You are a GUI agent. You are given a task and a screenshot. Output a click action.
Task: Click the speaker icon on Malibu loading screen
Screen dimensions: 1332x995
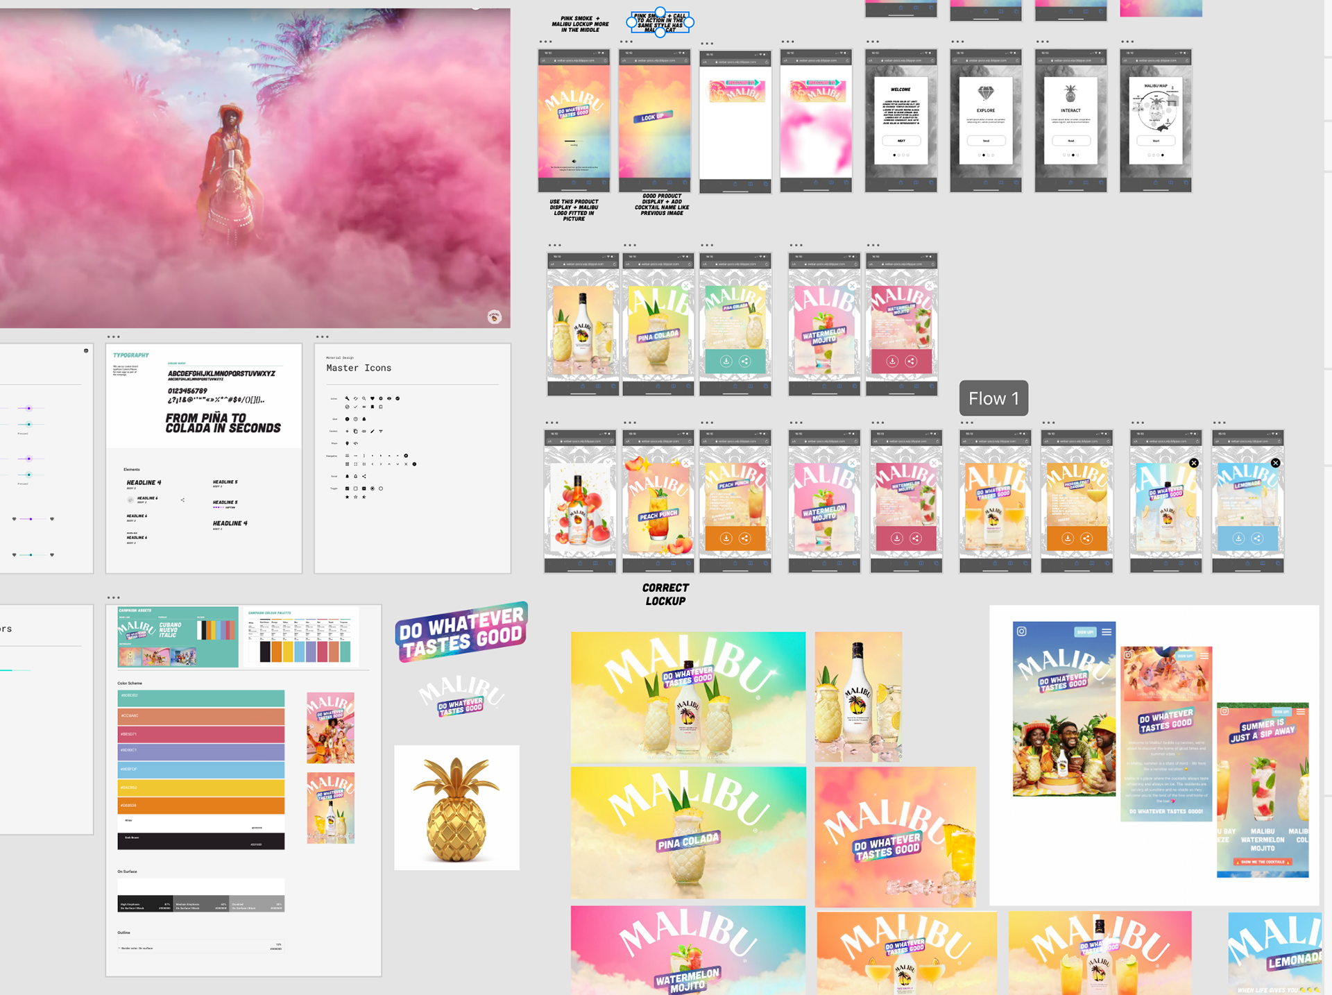tap(574, 160)
